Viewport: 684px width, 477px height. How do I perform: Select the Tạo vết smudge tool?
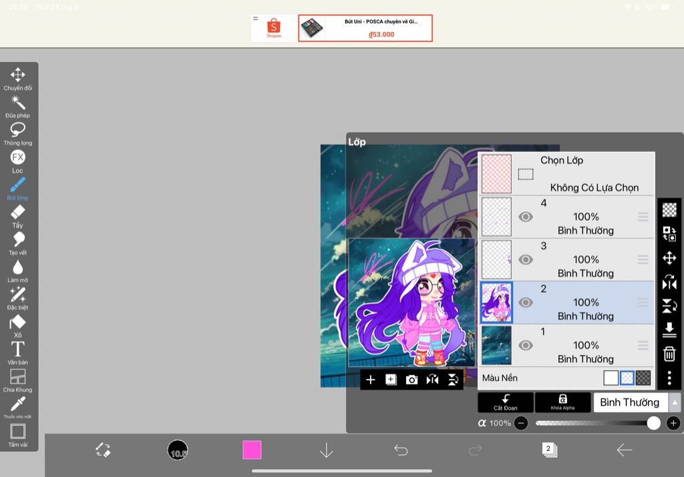(17, 244)
